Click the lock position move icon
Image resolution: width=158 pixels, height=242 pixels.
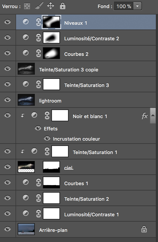[x=51, y=6]
